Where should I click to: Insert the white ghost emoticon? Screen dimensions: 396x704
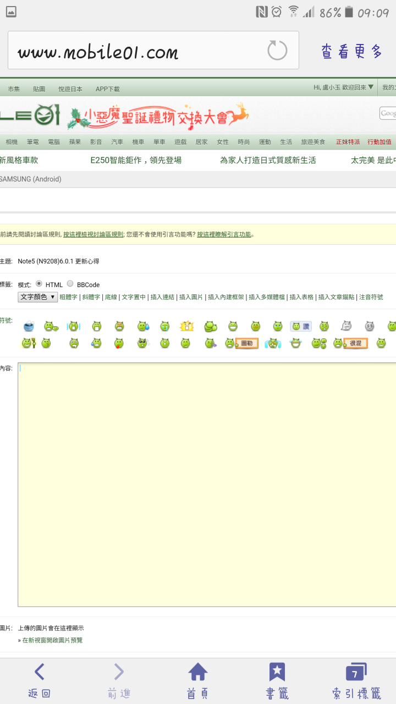click(x=346, y=326)
